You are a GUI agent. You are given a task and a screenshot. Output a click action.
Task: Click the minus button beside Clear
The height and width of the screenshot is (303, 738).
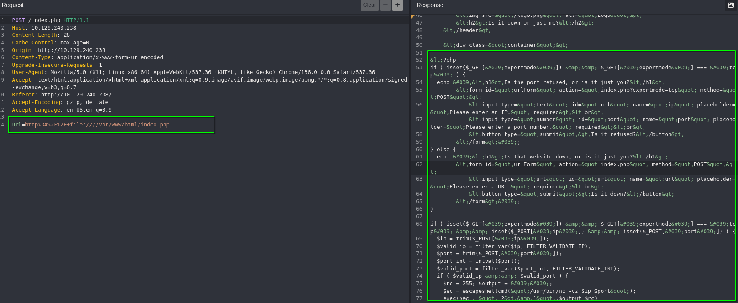(386, 5)
